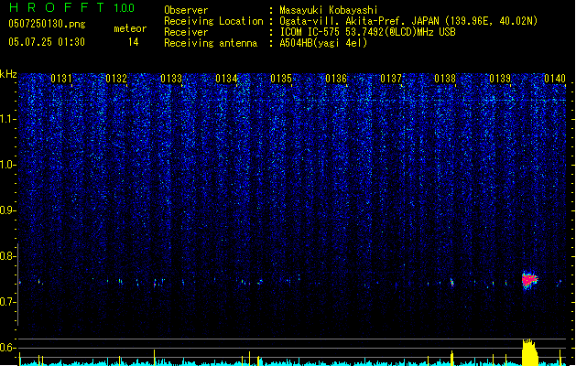Click the Observer name Masayuki Kobayashi
Image resolution: width=576 pixels, height=366 pixels.
(x=328, y=10)
